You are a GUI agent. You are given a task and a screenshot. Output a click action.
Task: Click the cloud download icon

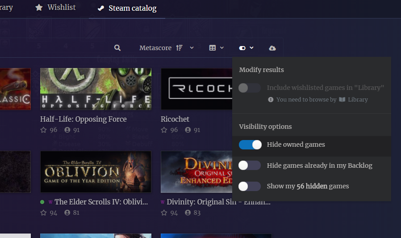pyautogui.click(x=272, y=48)
